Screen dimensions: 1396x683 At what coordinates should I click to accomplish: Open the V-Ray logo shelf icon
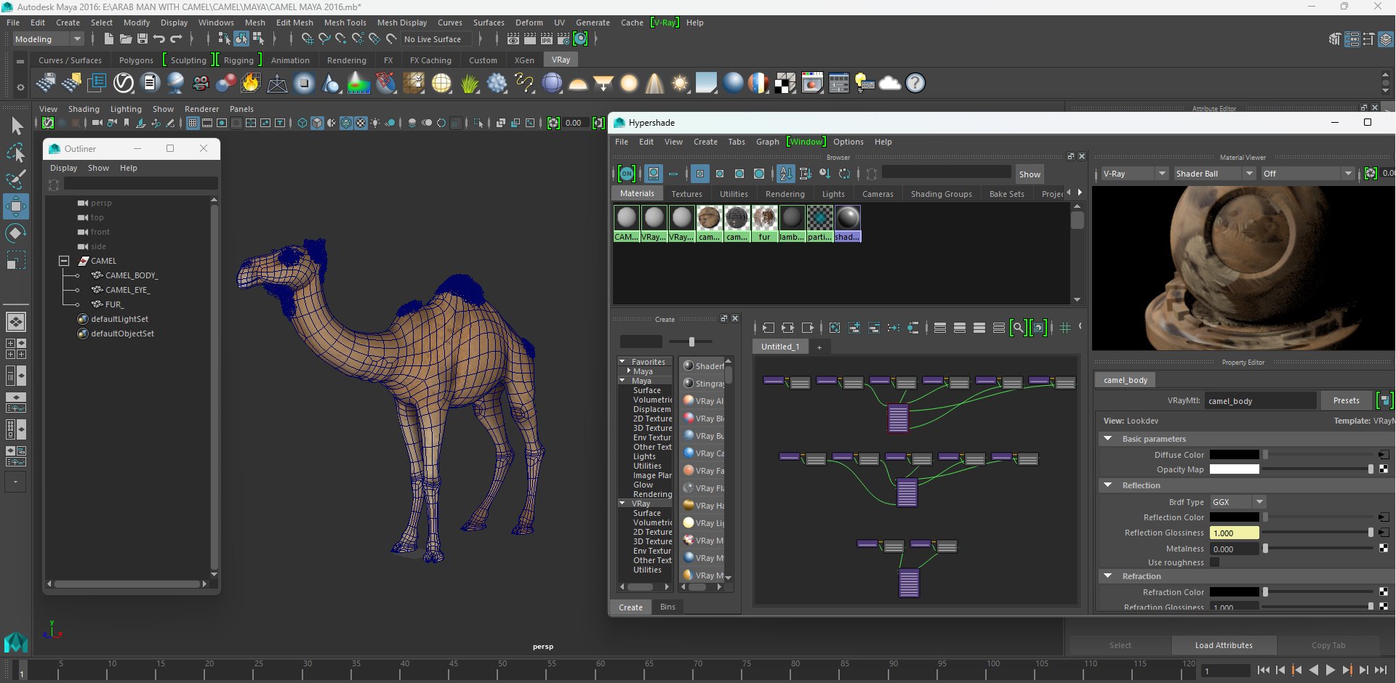[x=124, y=83]
